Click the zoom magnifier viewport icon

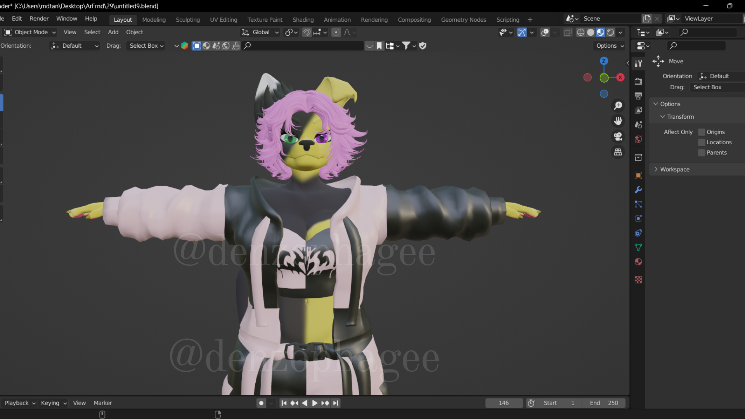pos(618,106)
